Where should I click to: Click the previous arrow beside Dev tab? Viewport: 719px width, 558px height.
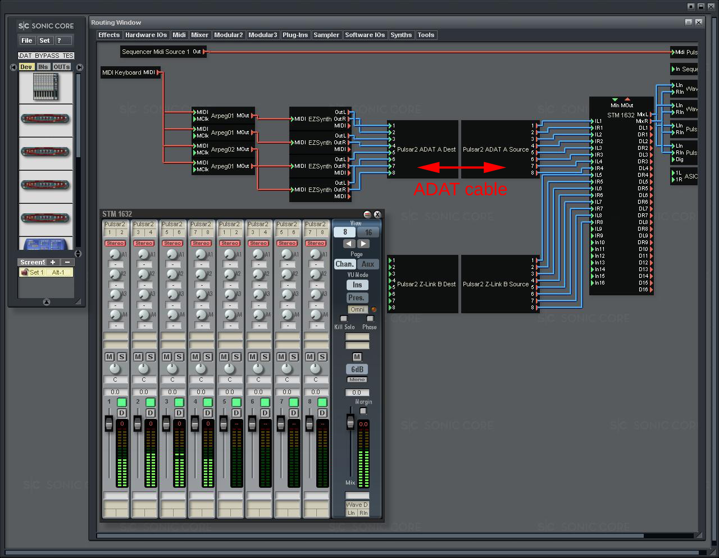point(13,67)
